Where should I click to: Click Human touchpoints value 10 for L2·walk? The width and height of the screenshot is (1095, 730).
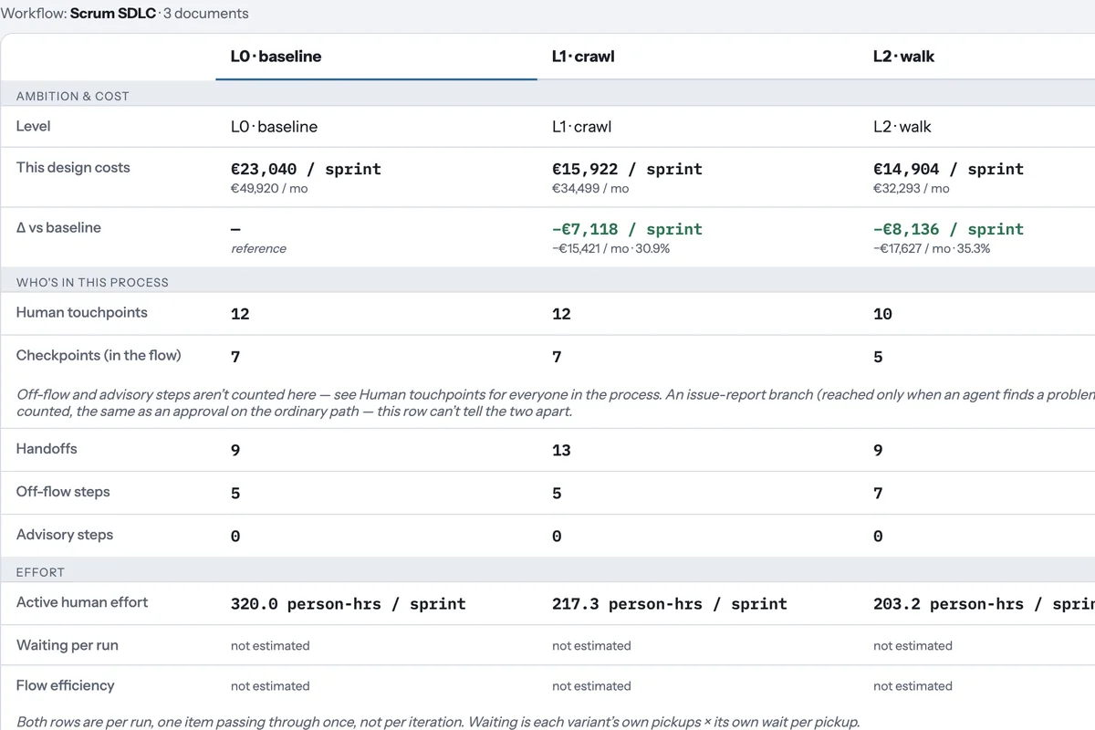(x=882, y=314)
